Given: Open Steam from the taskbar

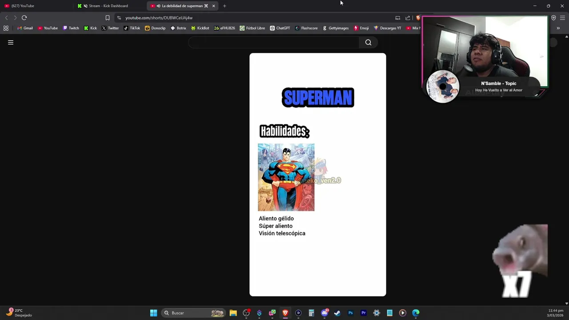Looking at the screenshot, I should pos(337,313).
